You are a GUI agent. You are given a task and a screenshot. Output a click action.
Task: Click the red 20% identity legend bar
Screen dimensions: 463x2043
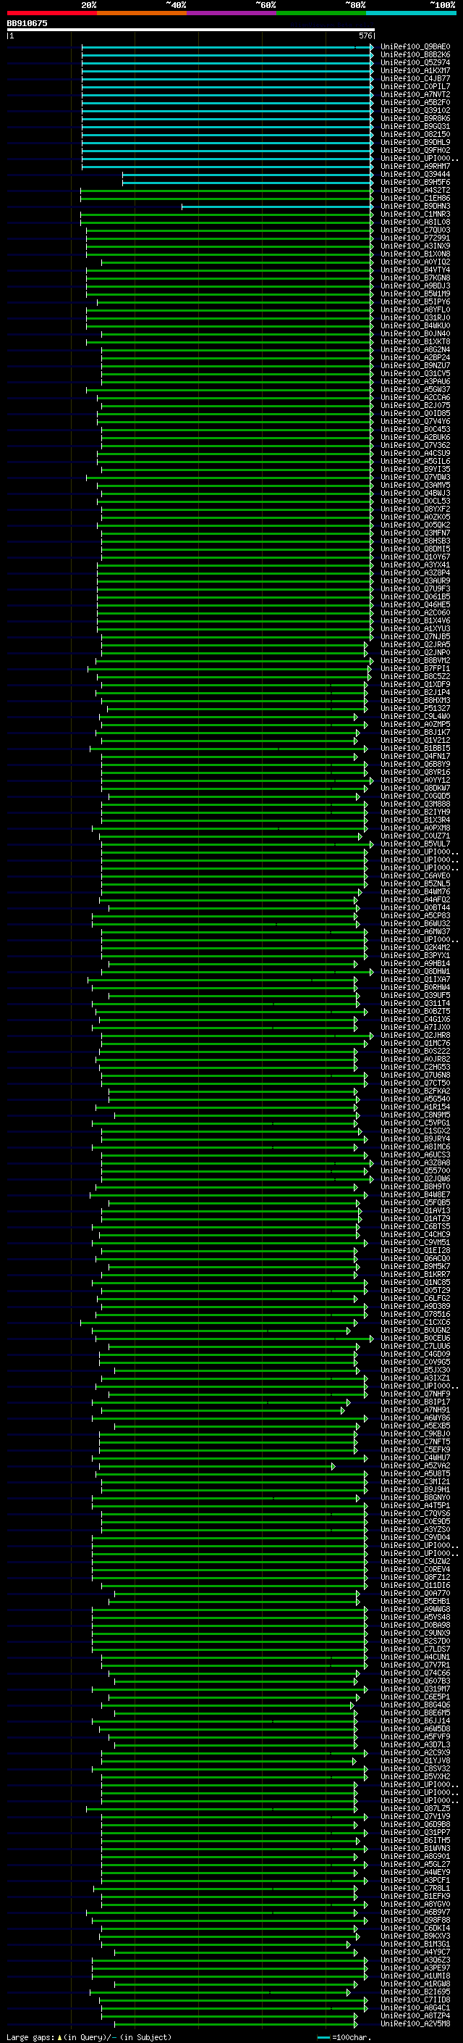coord(51,13)
